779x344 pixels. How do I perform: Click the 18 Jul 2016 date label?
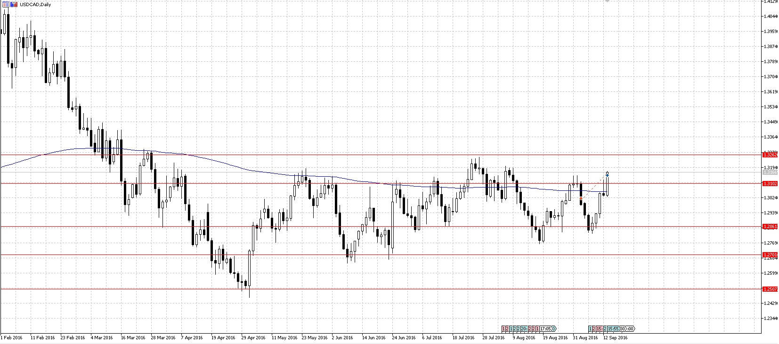(464, 337)
